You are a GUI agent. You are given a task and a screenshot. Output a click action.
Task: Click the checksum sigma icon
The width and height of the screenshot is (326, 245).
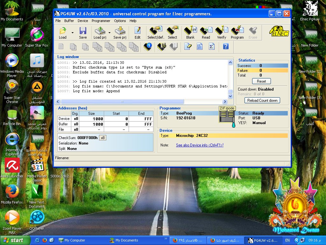tap(211, 47)
